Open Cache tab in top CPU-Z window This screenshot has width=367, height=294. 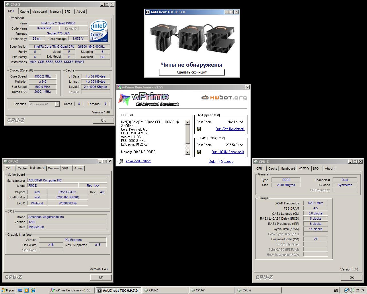click(x=24, y=11)
